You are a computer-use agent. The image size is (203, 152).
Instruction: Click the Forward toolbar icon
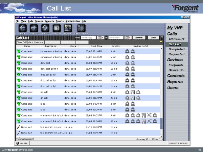tap(34, 28)
